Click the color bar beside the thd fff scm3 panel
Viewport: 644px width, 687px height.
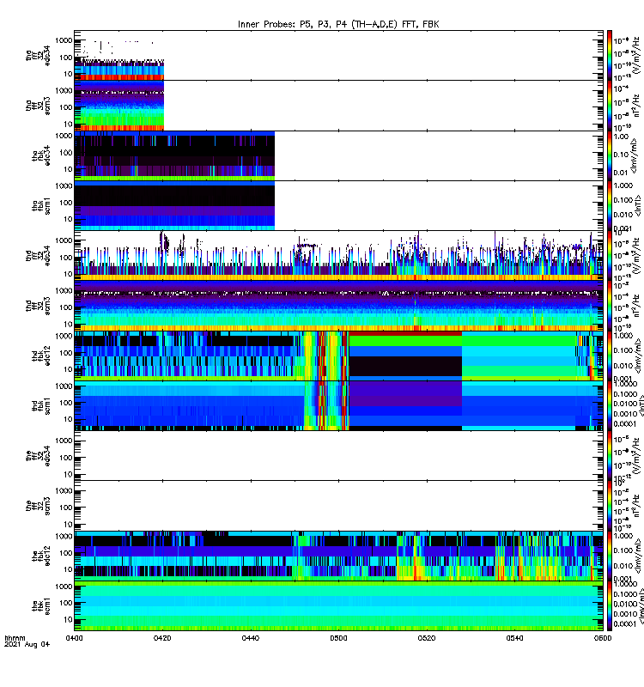(x=610, y=306)
